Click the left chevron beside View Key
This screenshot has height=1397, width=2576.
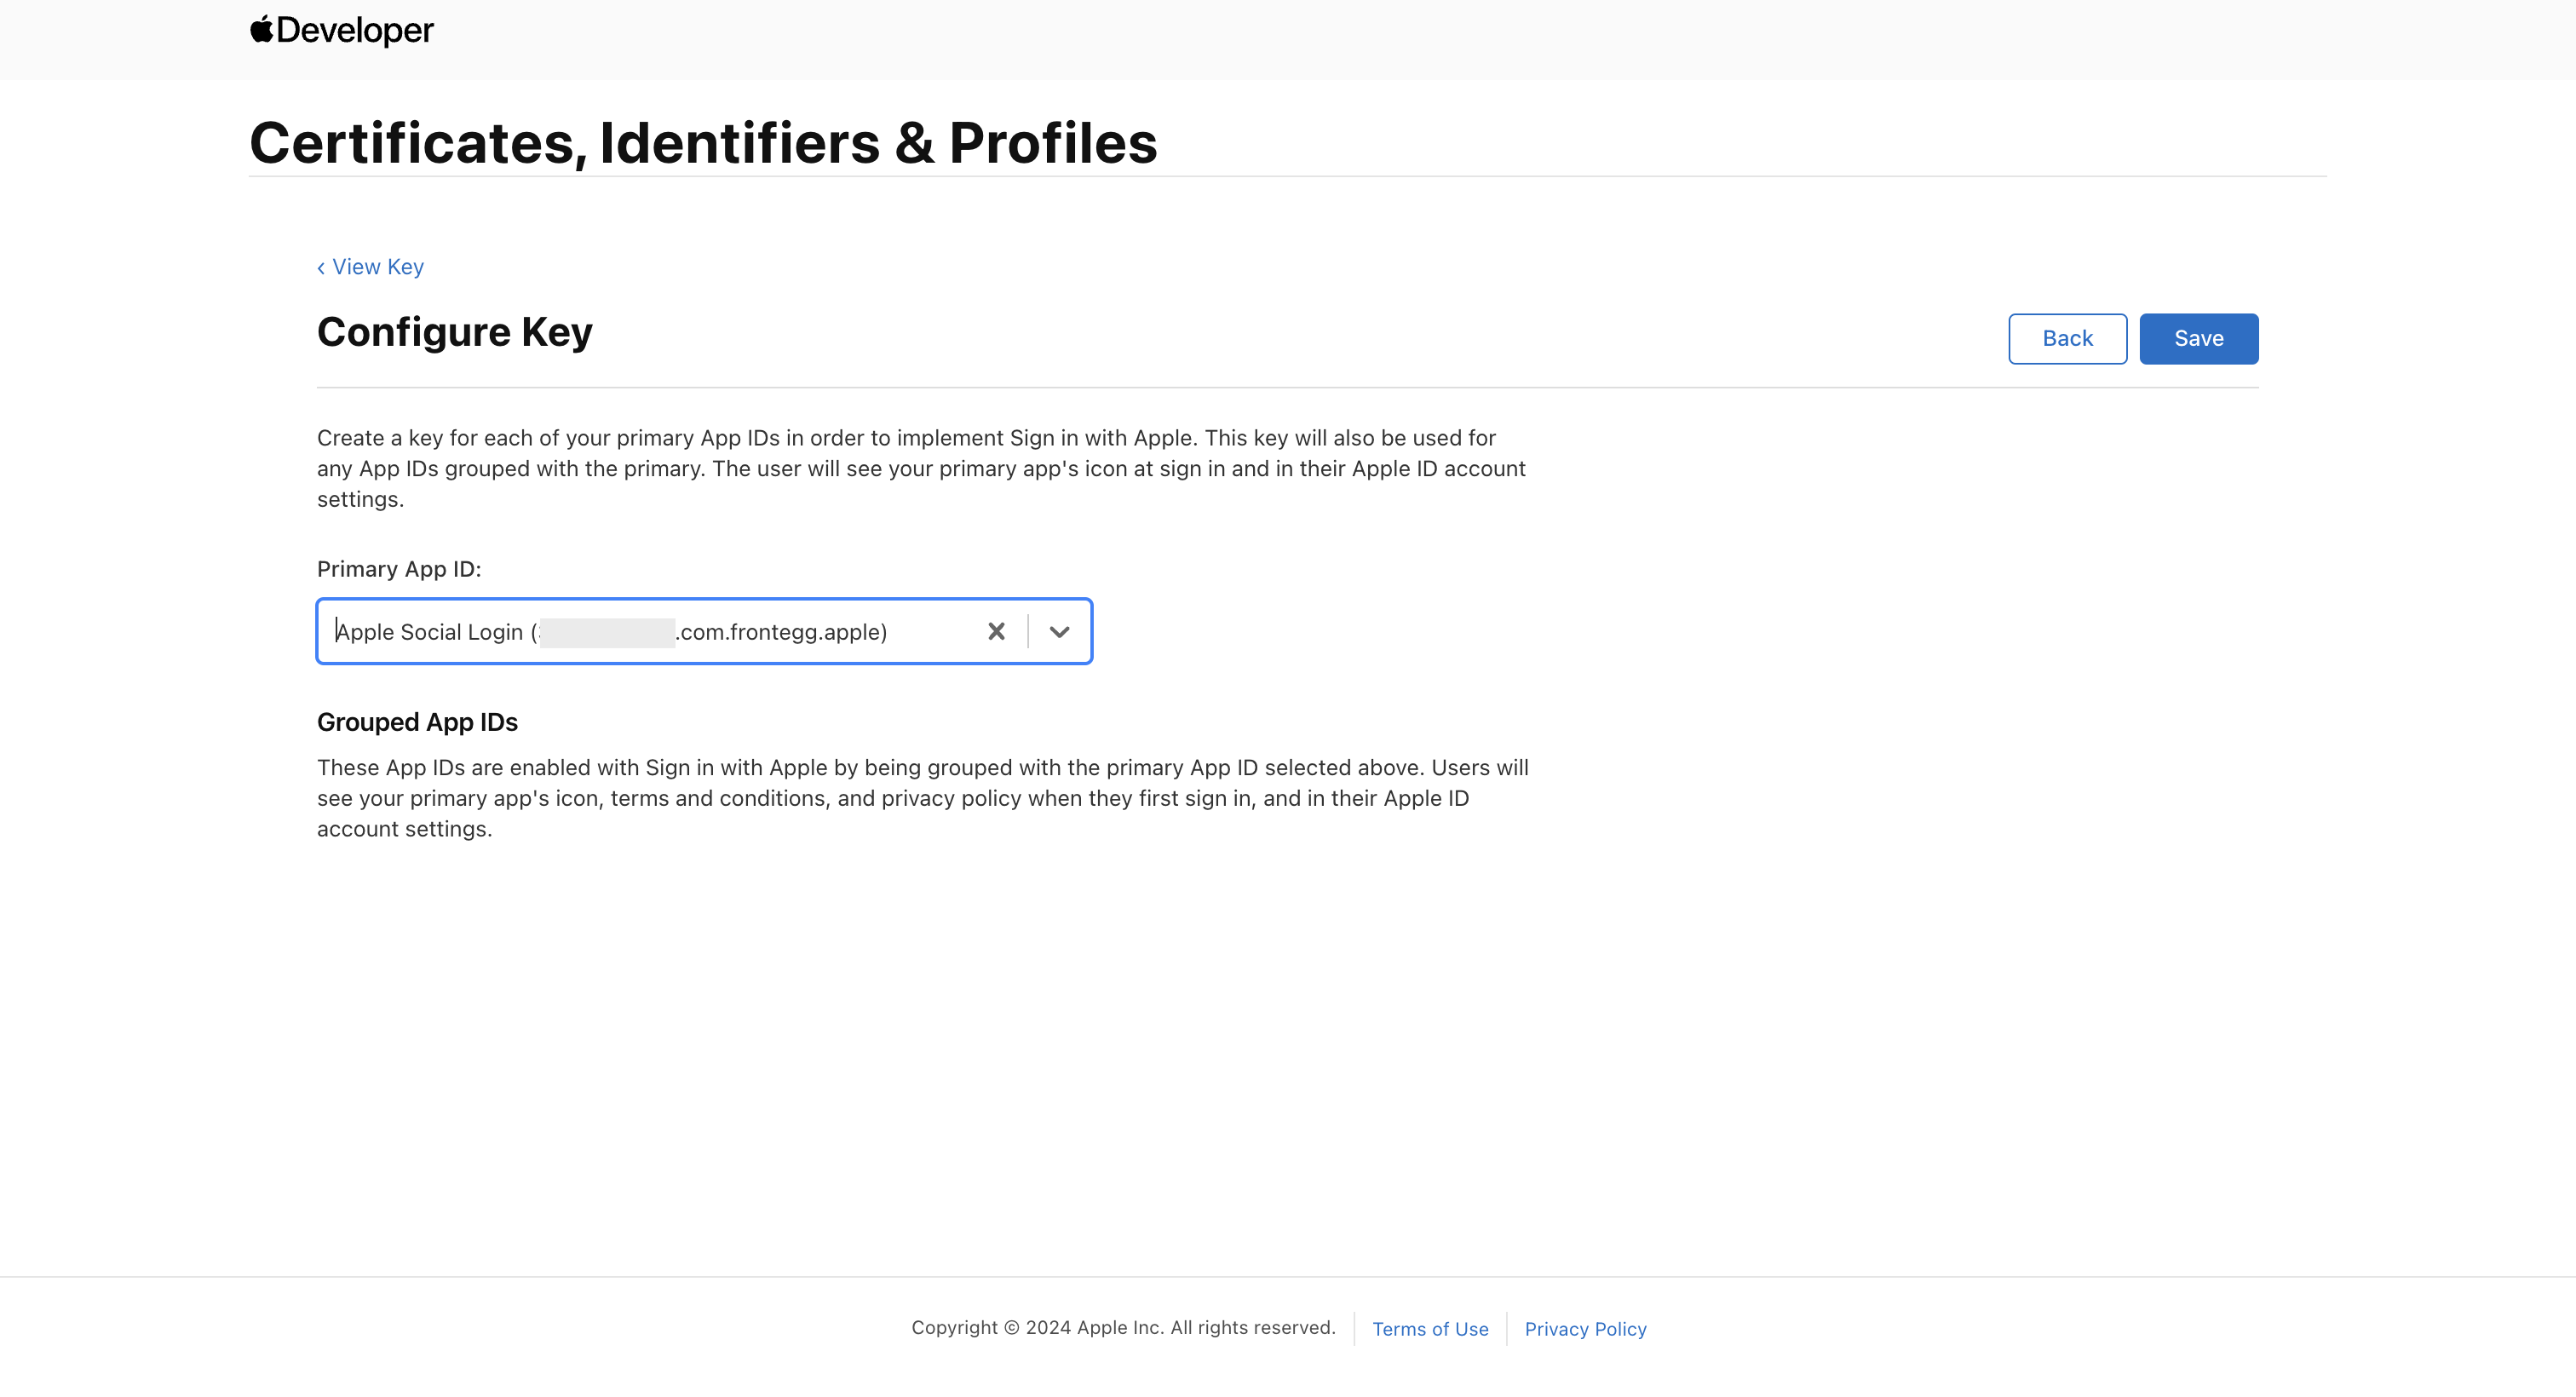[321, 268]
